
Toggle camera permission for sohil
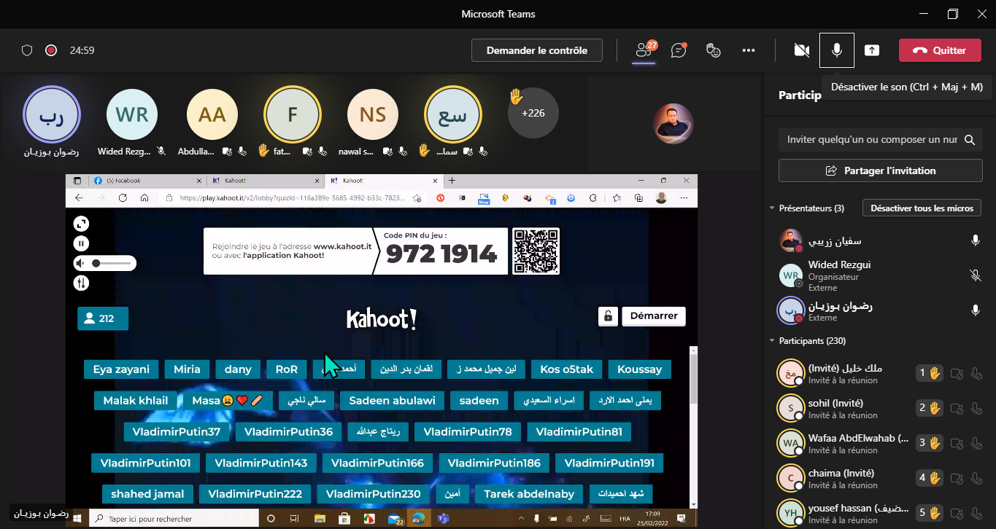pos(957,409)
